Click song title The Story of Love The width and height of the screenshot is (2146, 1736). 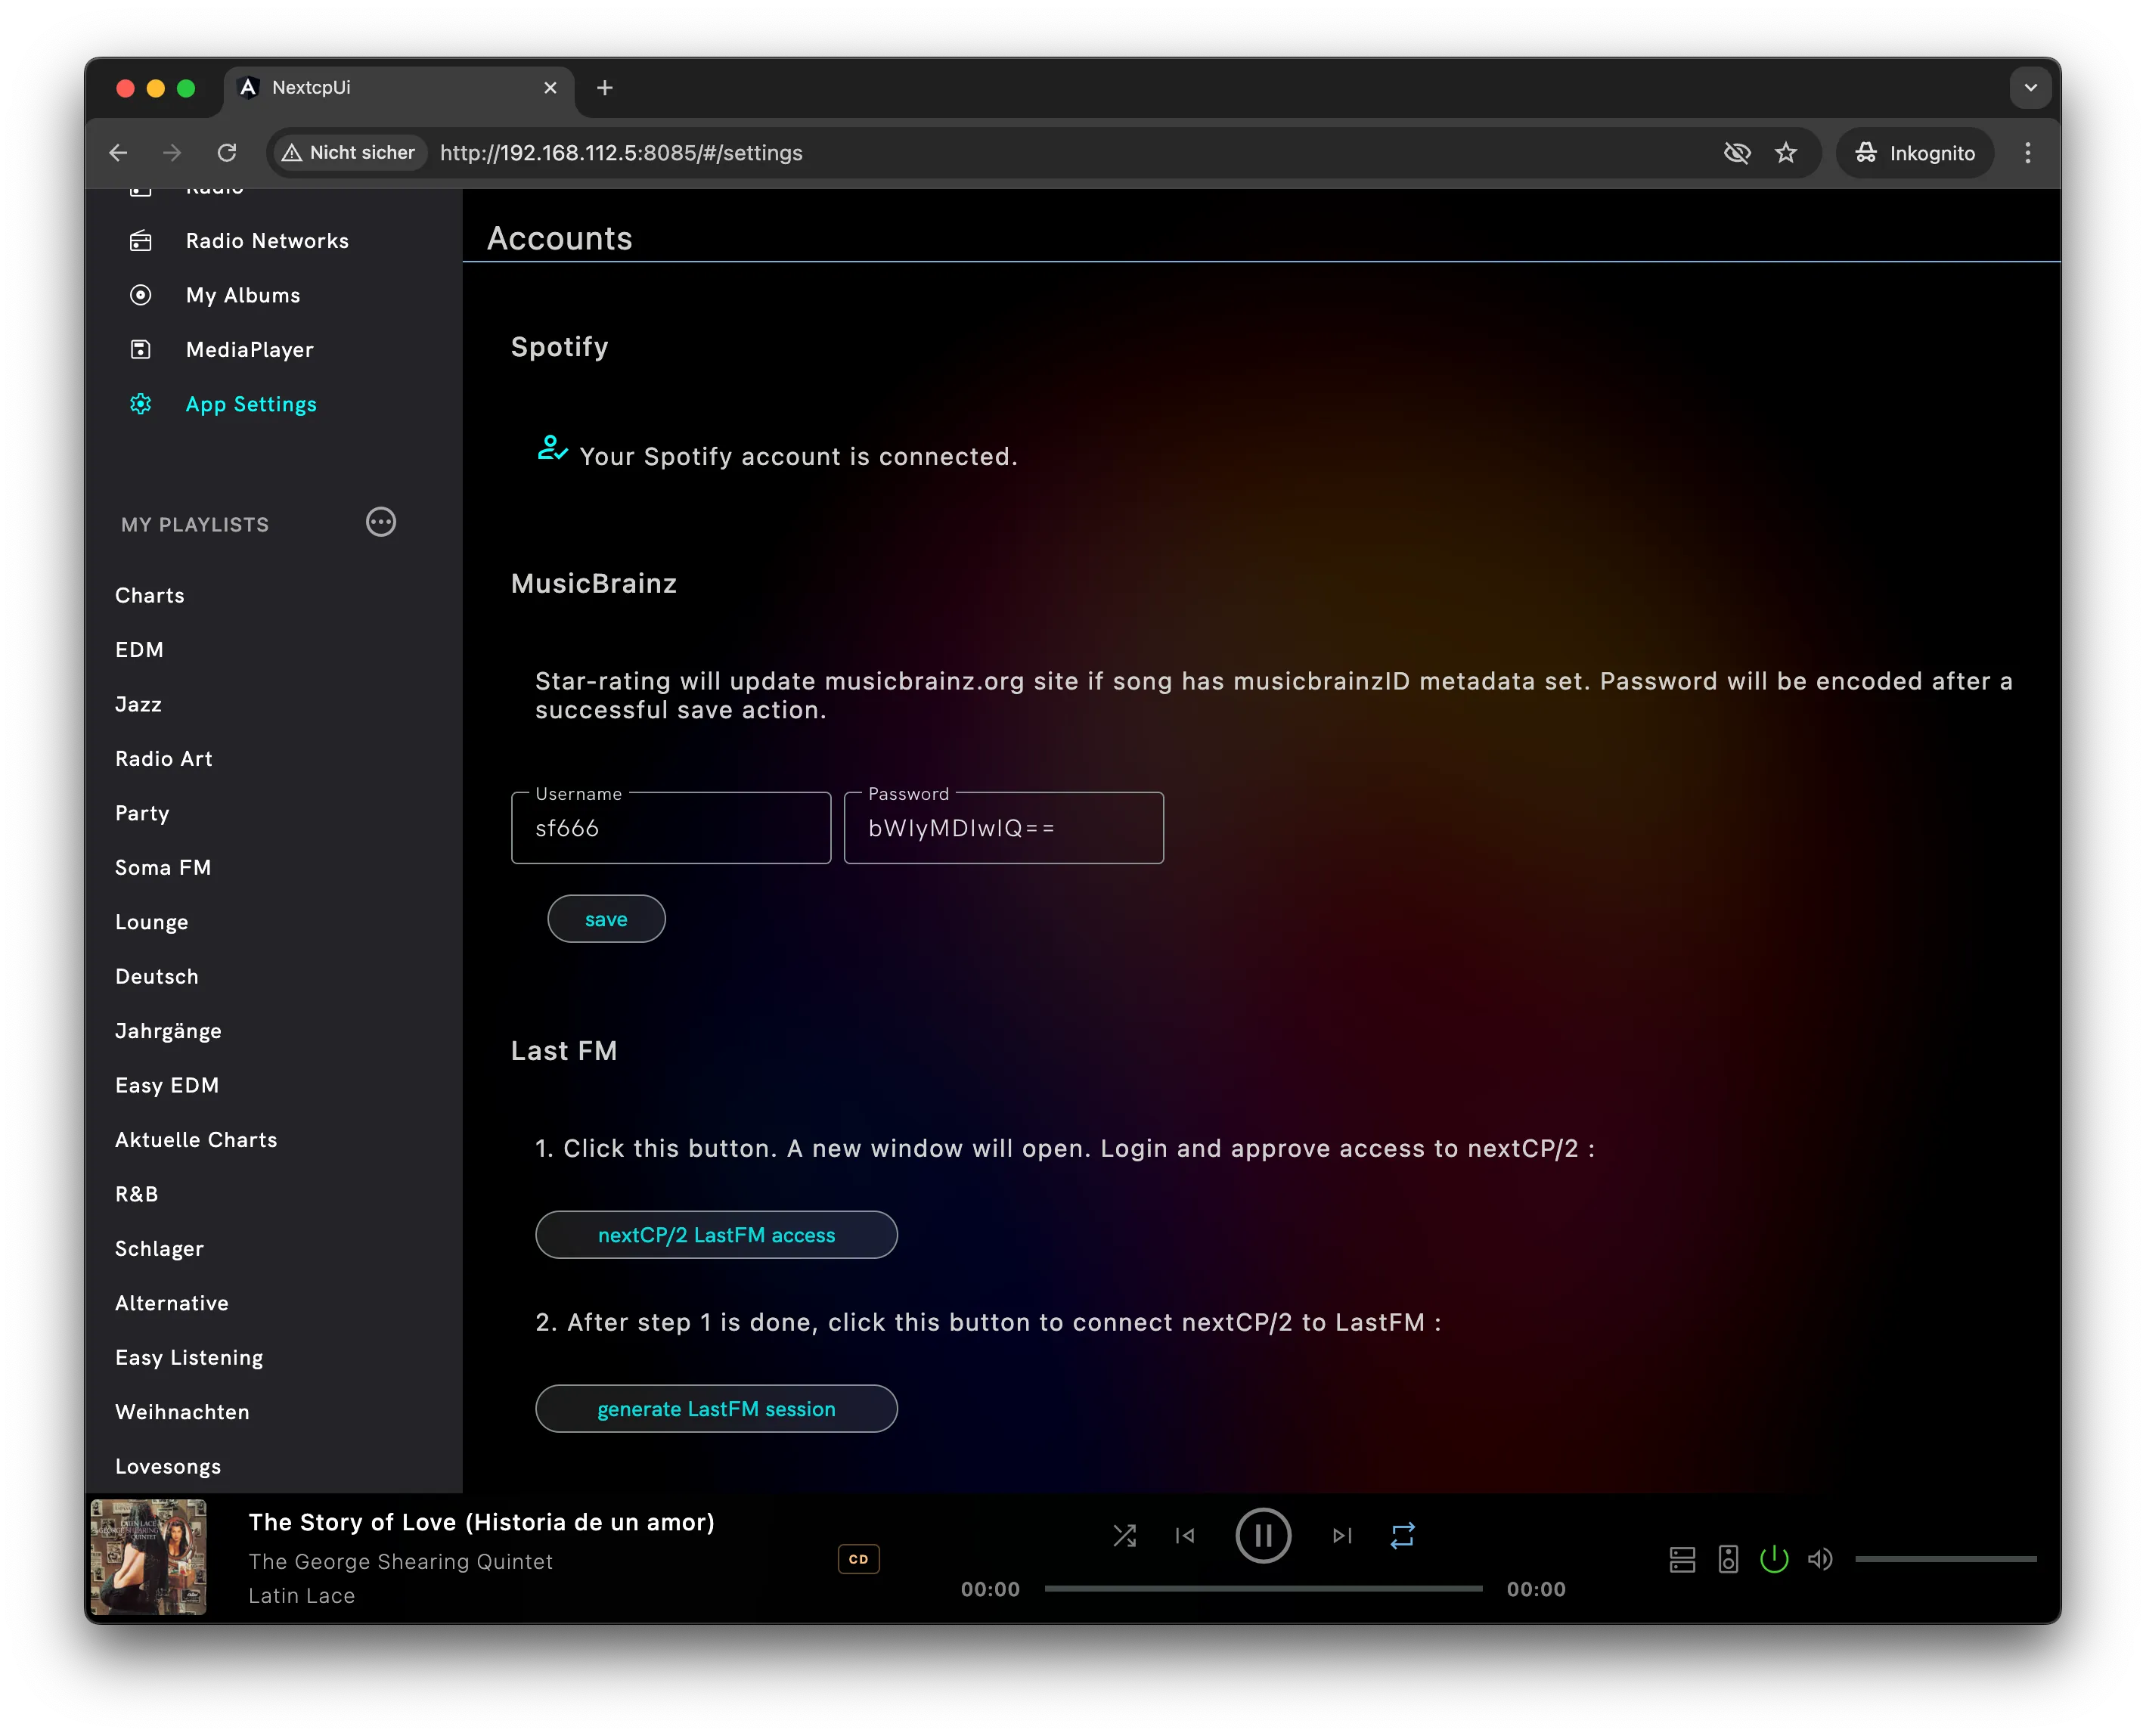(x=482, y=1523)
